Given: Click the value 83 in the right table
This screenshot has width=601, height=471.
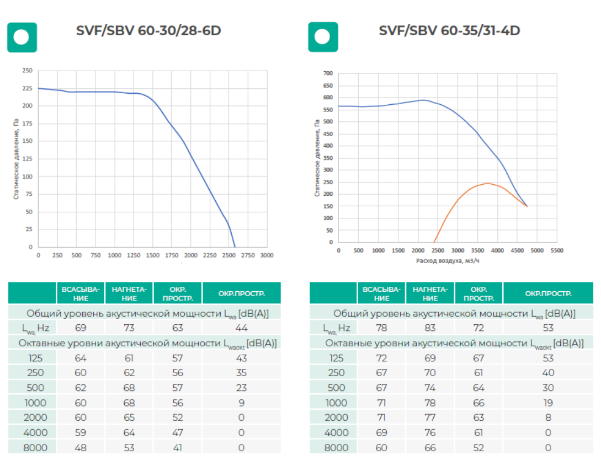Looking at the screenshot, I should (x=430, y=328).
